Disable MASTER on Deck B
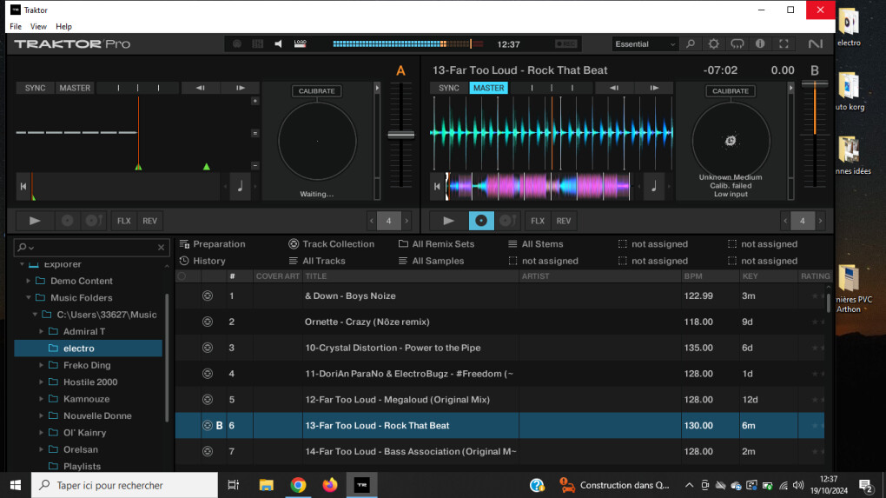Image resolution: width=886 pixels, height=498 pixels. [x=489, y=88]
